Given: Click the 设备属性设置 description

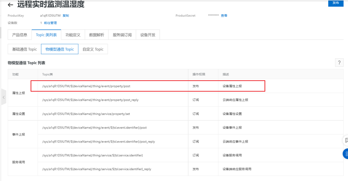Looking at the screenshot, I should pyautogui.click(x=232, y=114).
